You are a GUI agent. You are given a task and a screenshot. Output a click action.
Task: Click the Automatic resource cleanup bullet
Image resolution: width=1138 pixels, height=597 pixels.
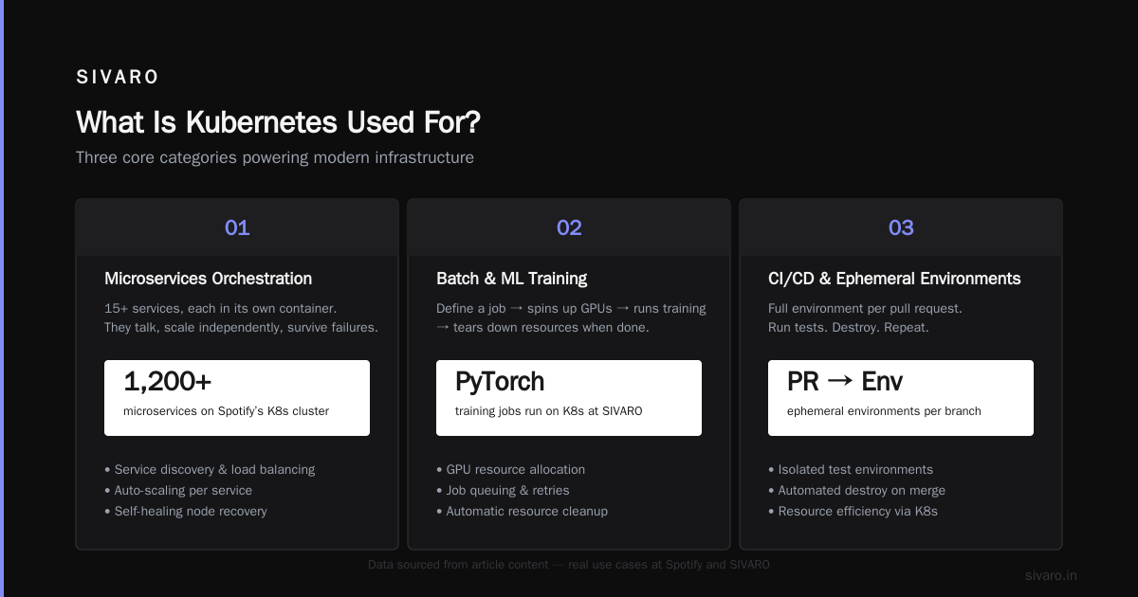click(x=522, y=512)
